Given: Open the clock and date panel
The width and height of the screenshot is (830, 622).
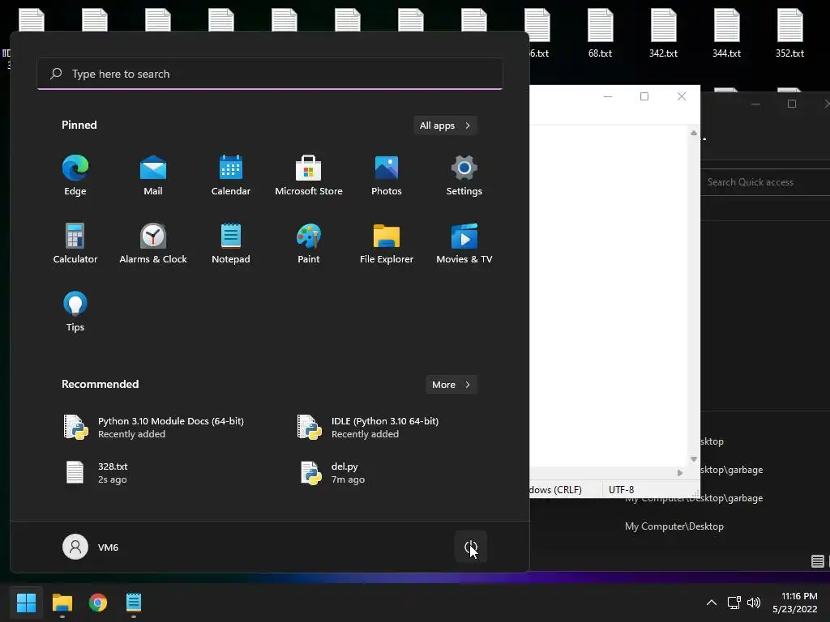Looking at the screenshot, I should click(795, 603).
